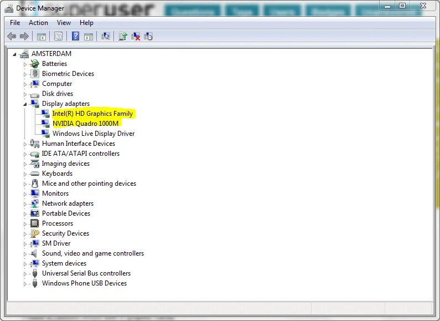This screenshot has width=440, height=321.
Task: Click the Back arrow toolbar icon
Action: coord(12,36)
